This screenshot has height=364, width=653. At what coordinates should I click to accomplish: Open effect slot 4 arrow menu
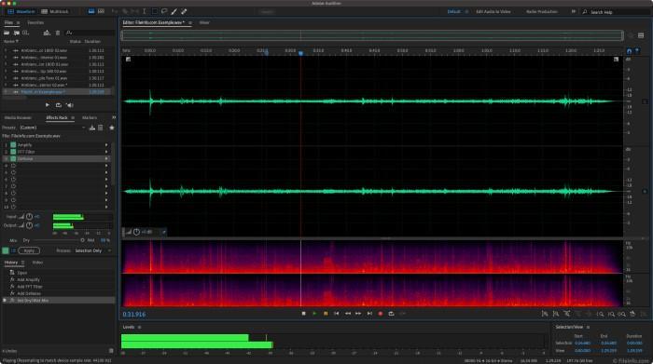point(106,166)
